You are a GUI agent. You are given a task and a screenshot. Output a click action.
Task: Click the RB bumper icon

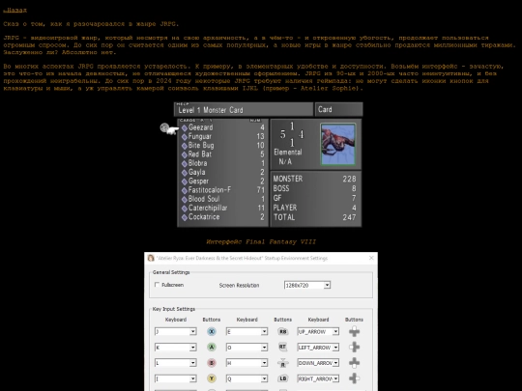(282, 331)
